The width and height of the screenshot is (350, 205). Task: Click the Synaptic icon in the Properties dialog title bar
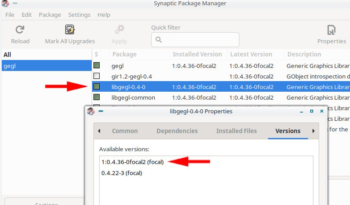pyautogui.click(x=91, y=111)
